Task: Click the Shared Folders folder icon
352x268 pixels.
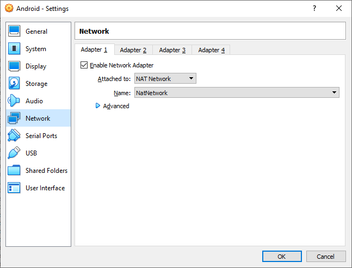Action: click(x=14, y=170)
